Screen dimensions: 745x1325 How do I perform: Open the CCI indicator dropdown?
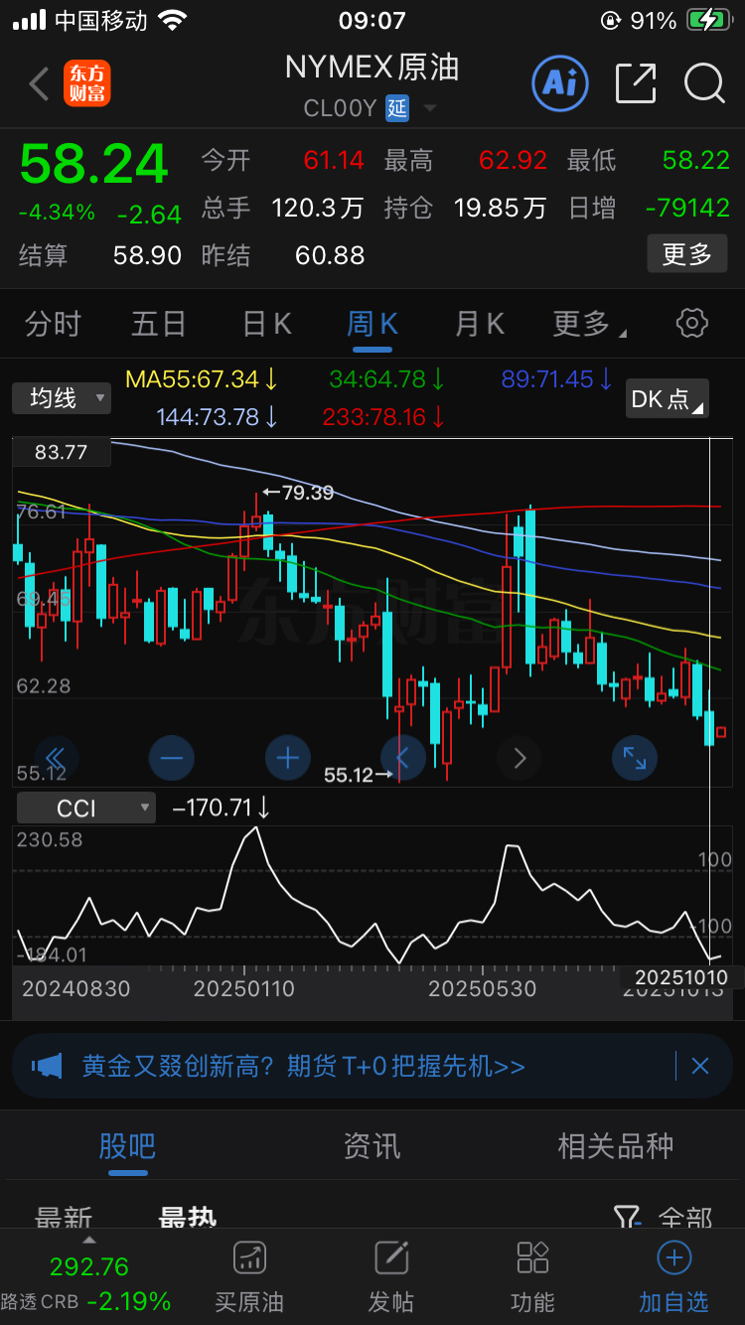(86, 808)
